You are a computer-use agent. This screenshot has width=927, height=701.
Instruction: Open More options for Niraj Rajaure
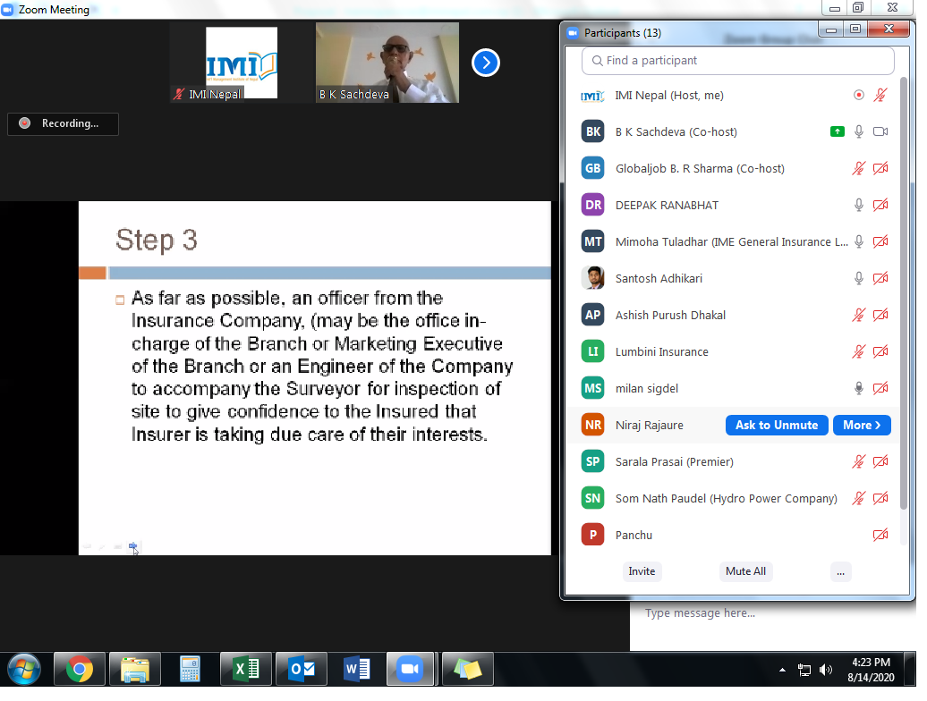[x=862, y=425]
